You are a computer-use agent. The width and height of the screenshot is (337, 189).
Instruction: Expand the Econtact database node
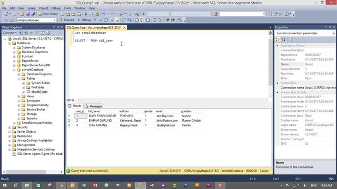coord(14,57)
